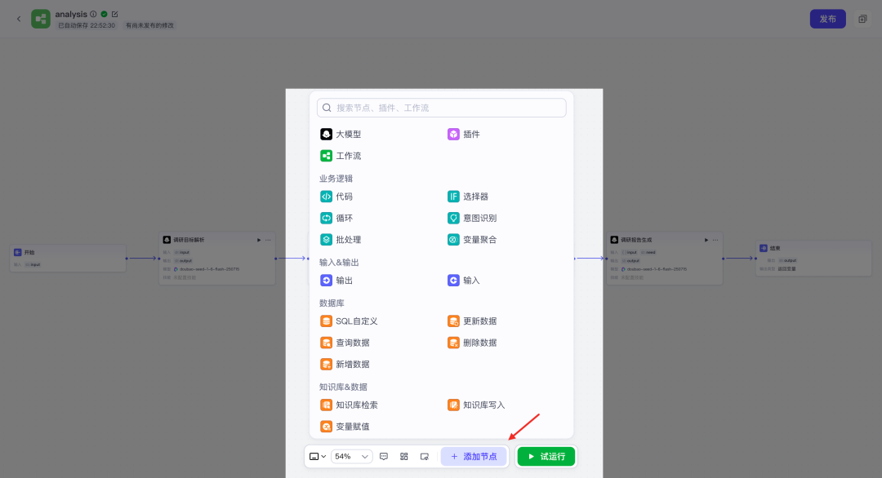
Task: Select the 结束 end node
Action: click(x=814, y=259)
